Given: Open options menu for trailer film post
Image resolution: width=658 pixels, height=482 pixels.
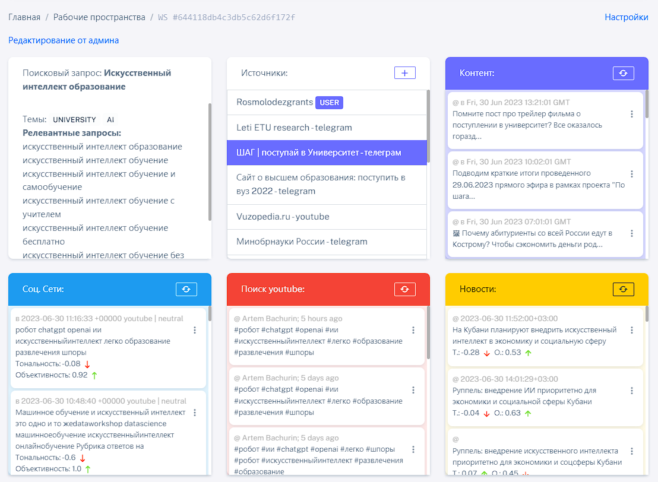Looking at the screenshot, I should [632, 114].
